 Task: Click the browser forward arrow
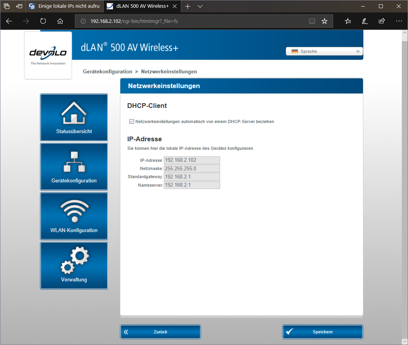point(26,21)
